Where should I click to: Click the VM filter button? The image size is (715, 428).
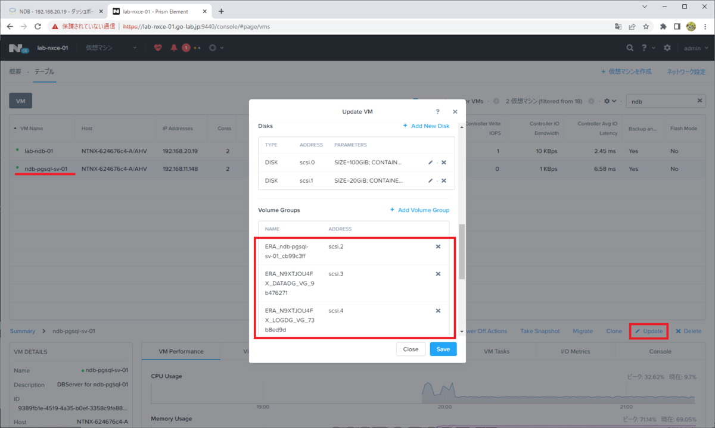pos(20,101)
